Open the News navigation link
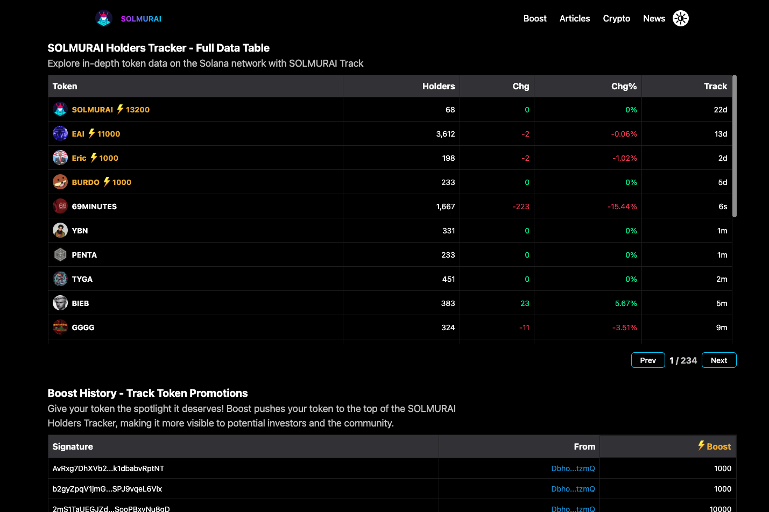 tap(654, 18)
